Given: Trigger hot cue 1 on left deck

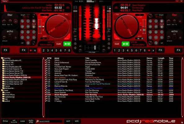Looking at the screenshot, I should pos(39,51).
